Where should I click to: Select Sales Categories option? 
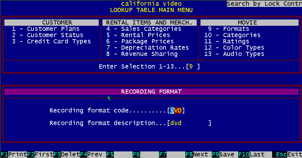click(144, 29)
